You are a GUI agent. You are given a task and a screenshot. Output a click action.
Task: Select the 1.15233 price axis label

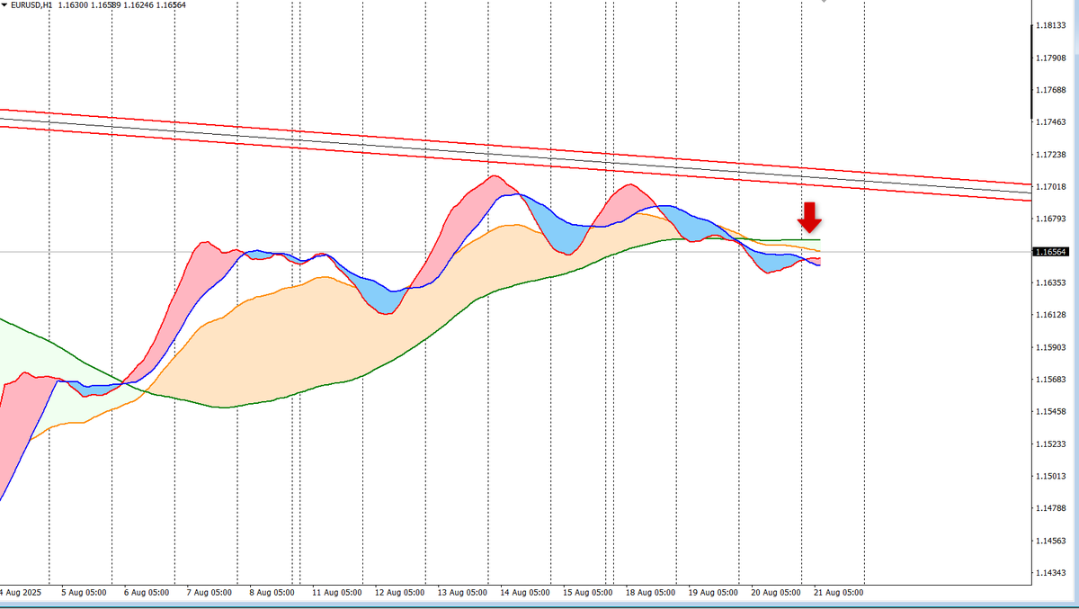tap(1050, 444)
